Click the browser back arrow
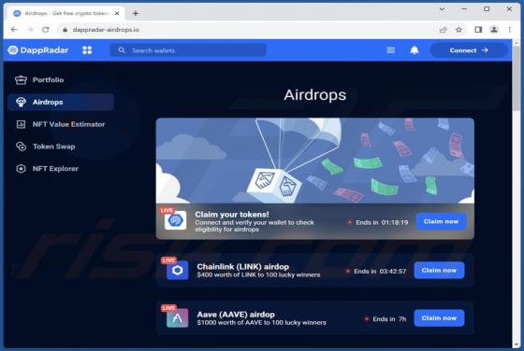524x351 pixels. [14, 30]
